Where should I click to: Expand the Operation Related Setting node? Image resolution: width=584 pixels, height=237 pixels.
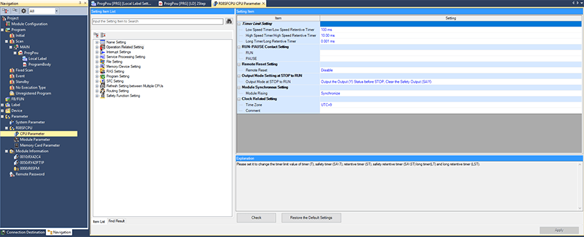click(x=97, y=47)
